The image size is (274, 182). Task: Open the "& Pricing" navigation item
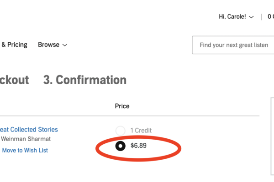point(14,45)
